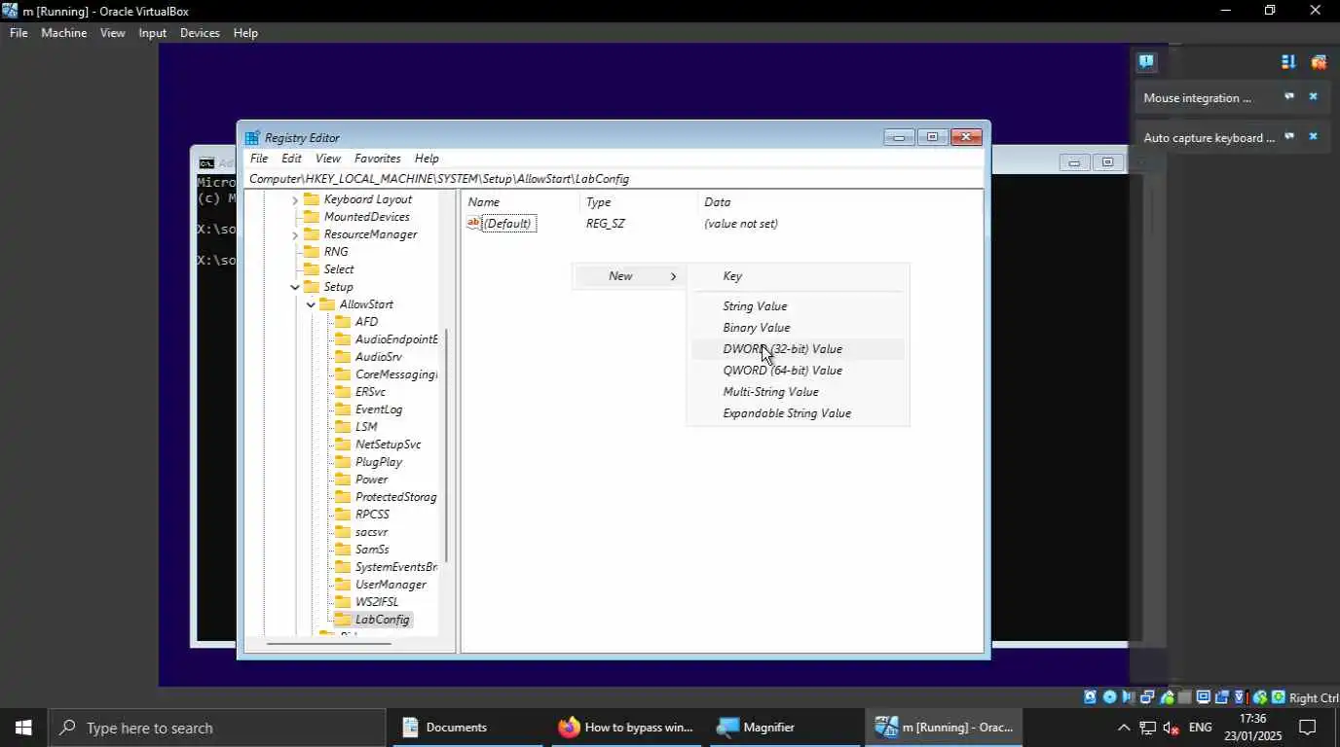Open VirtualBox Machine menu
This screenshot has height=747, width=1340.
(63, 33)
